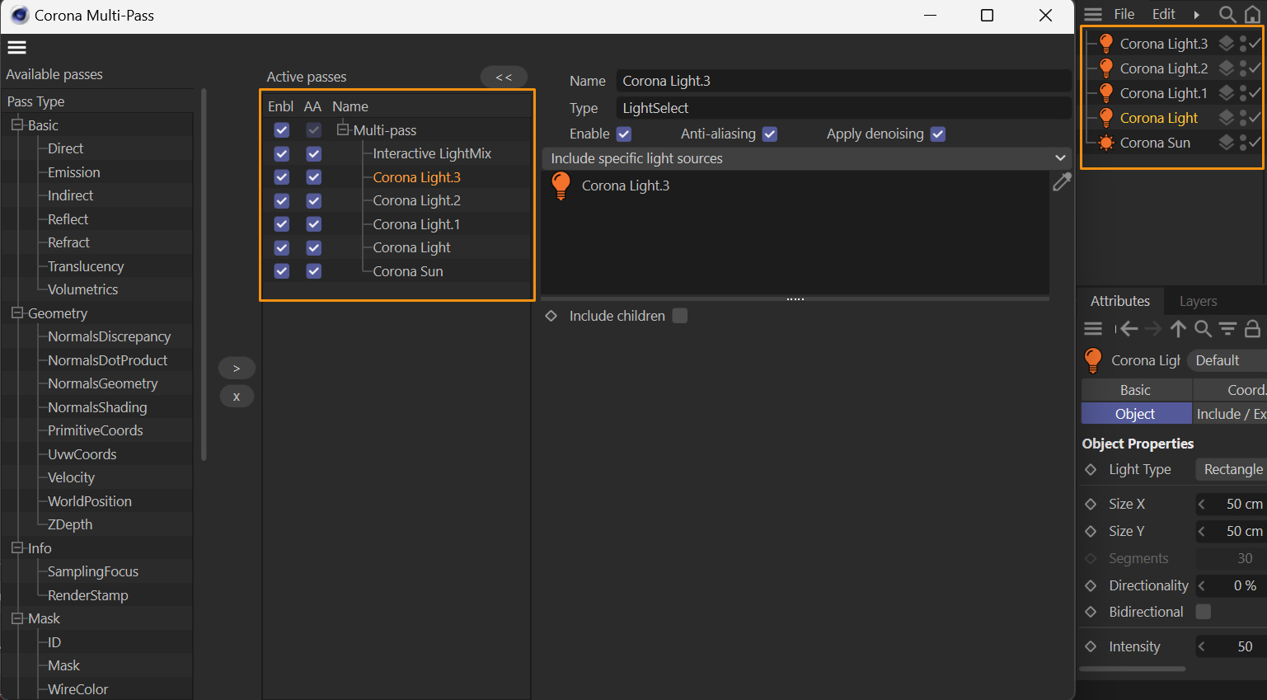
Task: Click the Intensity keyframe diamond
Action: (1091, 646)
